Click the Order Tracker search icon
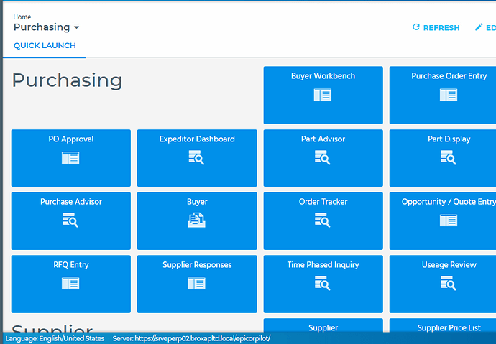 click(x=322, y=220)
